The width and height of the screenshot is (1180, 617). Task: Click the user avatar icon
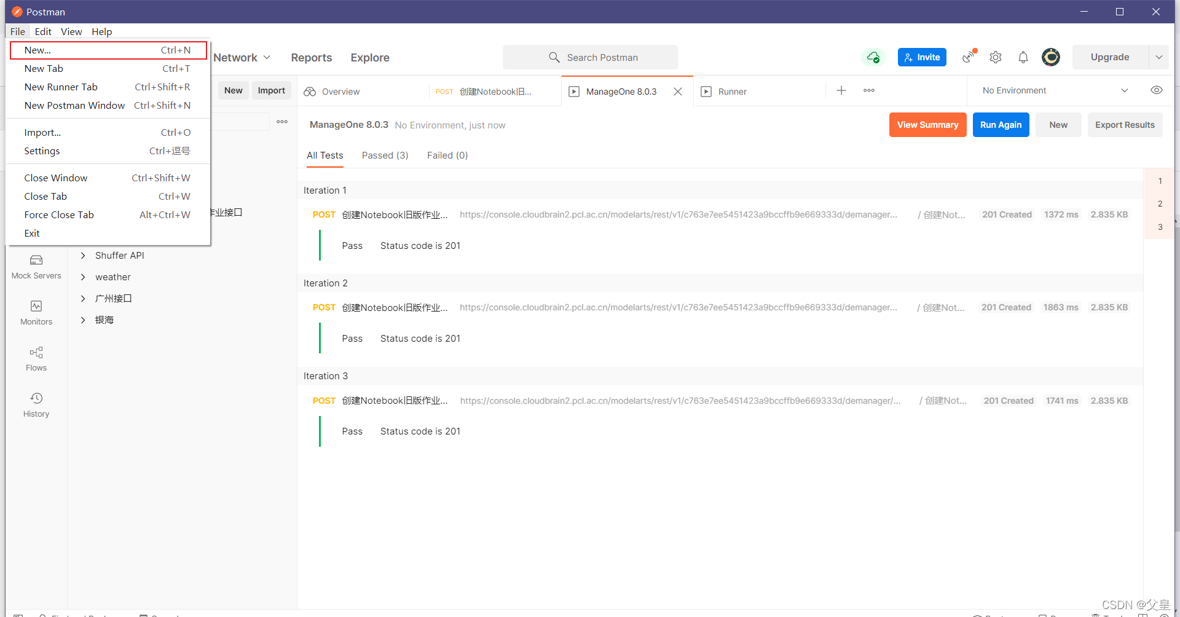pyautogui.click(x=1051, y=57)
